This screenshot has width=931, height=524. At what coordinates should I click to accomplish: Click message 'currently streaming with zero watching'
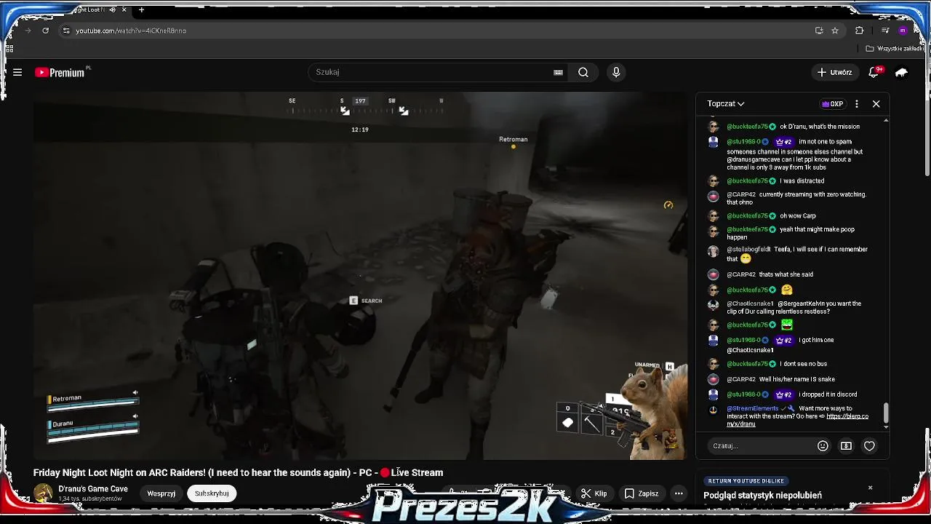tap(796, 199)
